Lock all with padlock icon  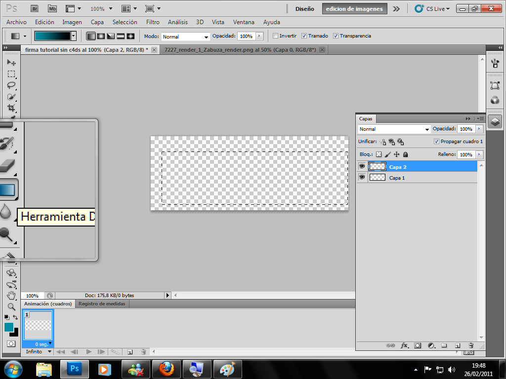(x=406, y=154)
